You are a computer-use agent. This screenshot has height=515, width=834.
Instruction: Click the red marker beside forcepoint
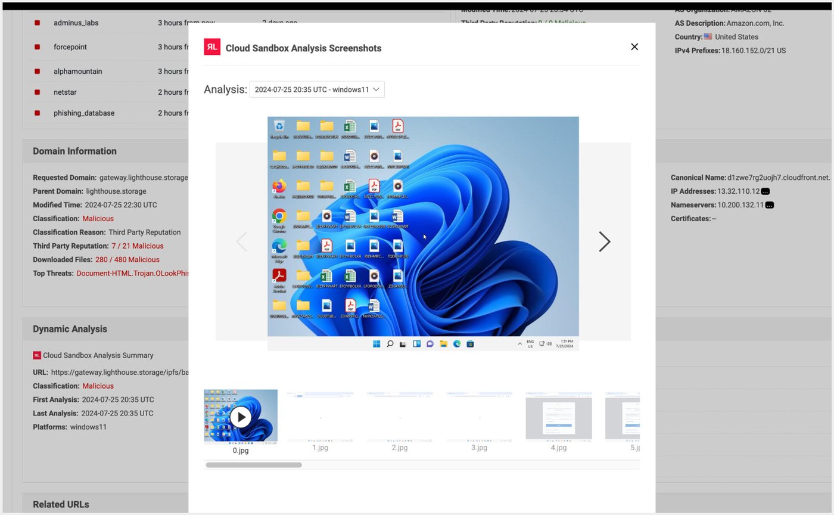(37, 47)
